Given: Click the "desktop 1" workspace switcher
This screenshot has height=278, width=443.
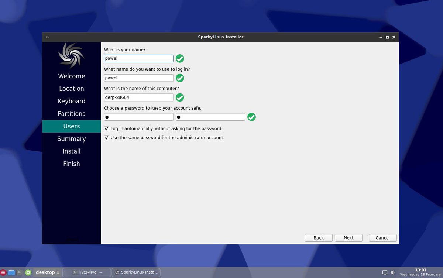Looking at the screenshot, I should (47, 272).
